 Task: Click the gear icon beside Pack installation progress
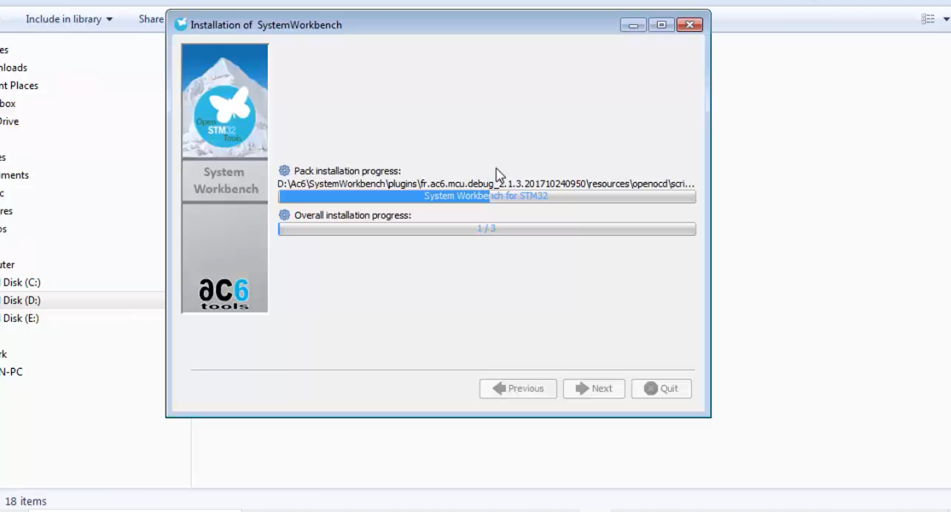pyautogui.click(x=284, y=171)
